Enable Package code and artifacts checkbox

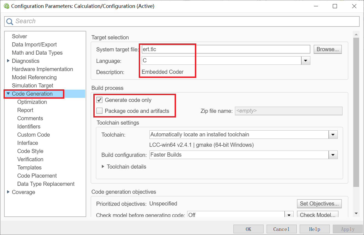coord(99,111)
